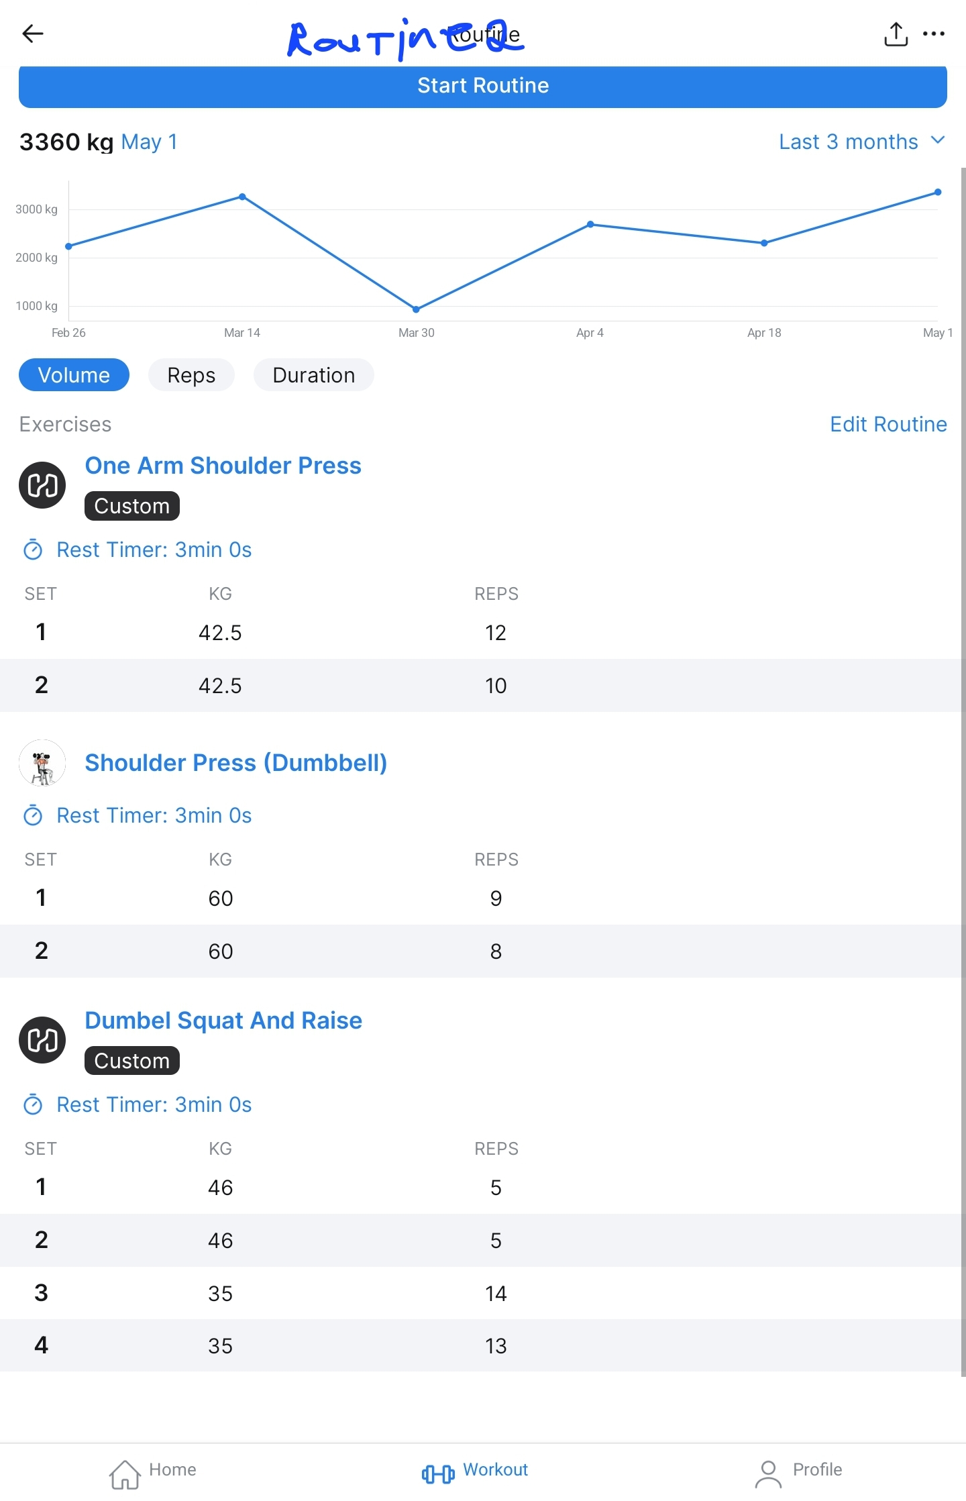Switch chart to Reps
Screen dimensions: 966x1501
point(191,375)
